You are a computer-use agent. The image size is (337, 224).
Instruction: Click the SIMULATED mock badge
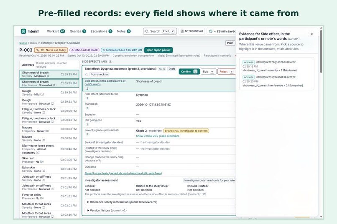(84, 50)
